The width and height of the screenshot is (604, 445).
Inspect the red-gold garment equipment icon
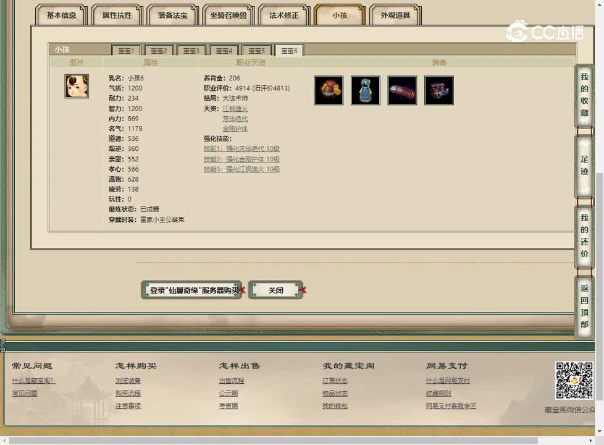[329, 90]
